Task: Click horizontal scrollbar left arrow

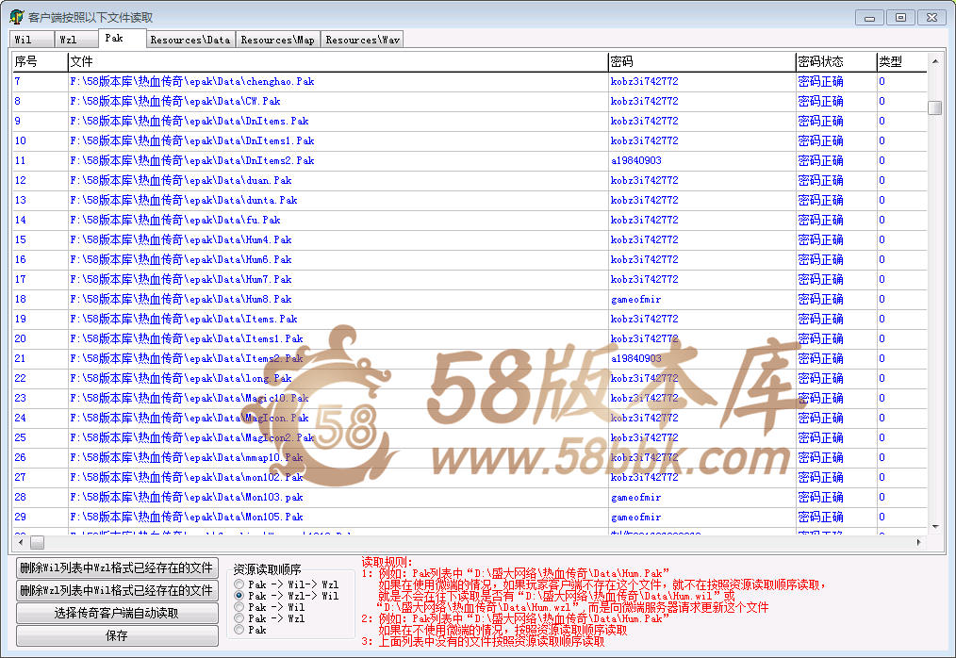Action: click(x=21, y=541)
